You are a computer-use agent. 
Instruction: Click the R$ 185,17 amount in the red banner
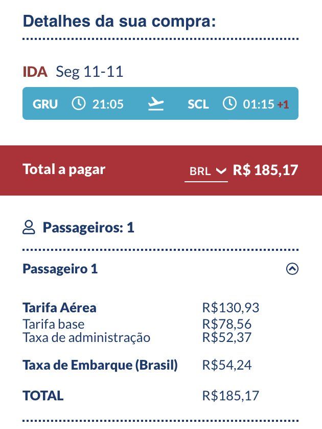265,170
